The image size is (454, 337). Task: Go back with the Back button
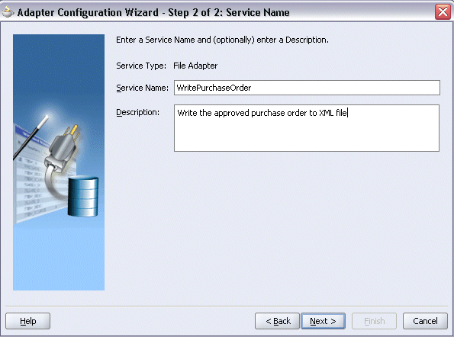(x=277, y=321)
